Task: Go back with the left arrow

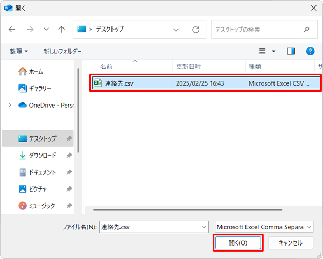Action: click(12, 30)
